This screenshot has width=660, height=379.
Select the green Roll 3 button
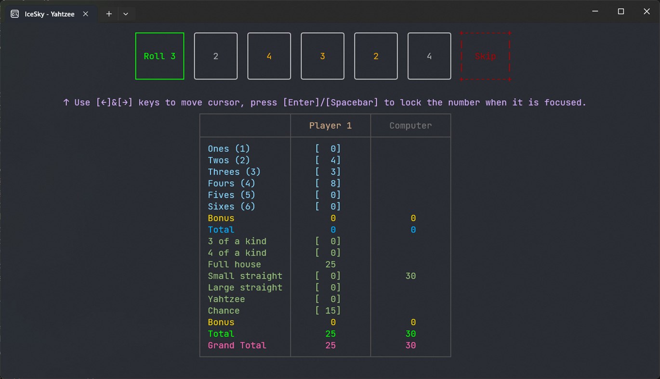click(159, 56)
